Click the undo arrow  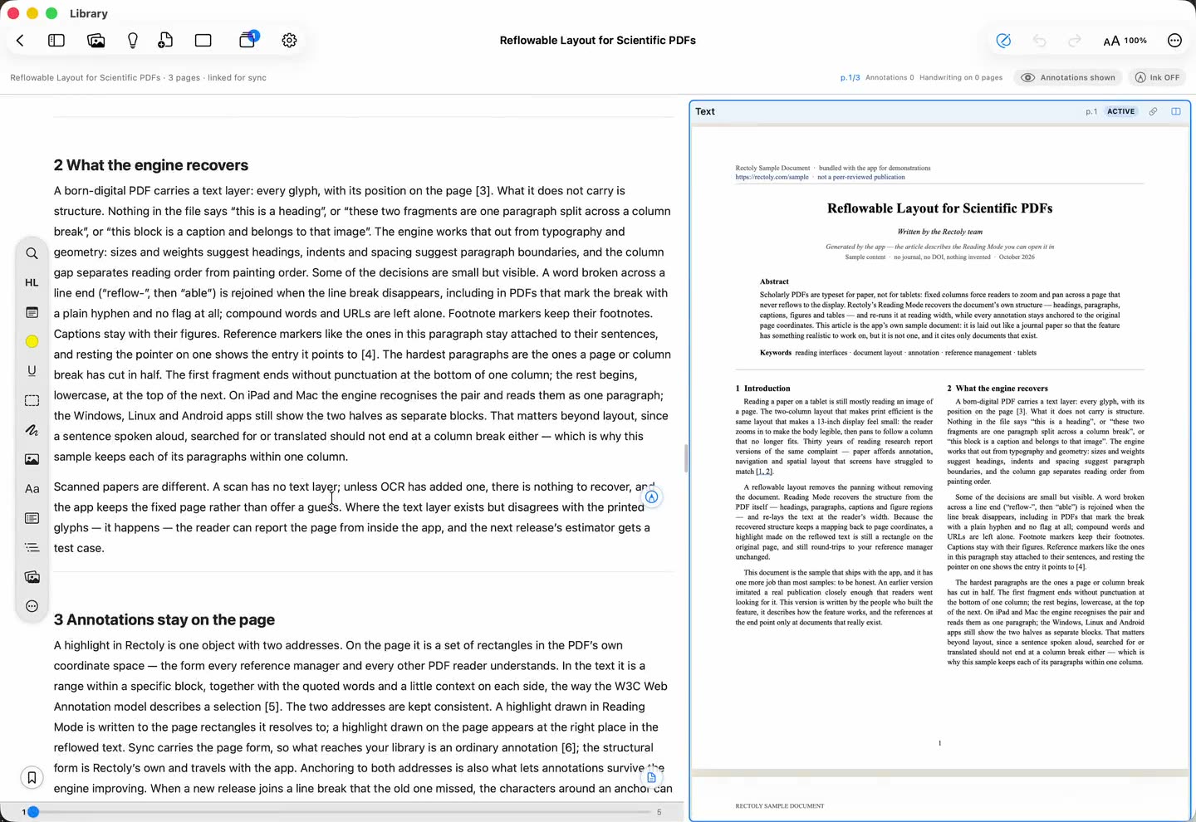click(x=1039, y=41)
